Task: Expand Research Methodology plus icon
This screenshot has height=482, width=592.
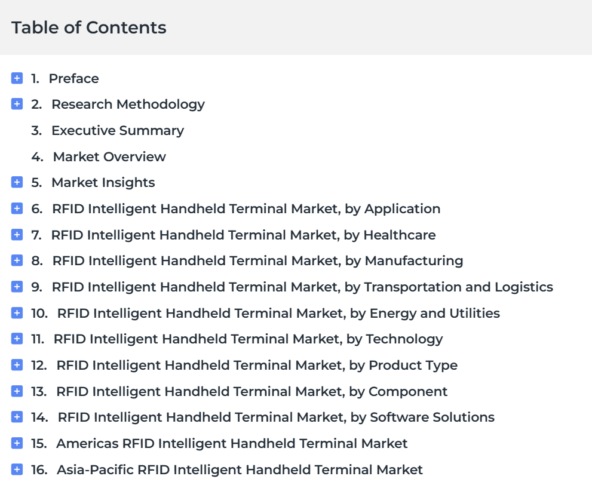Action: (17, 104)
